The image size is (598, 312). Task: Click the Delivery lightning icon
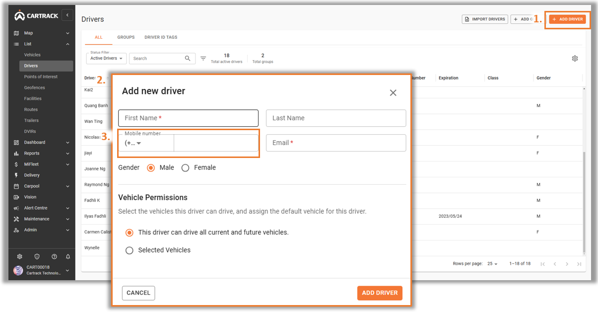pos(16,175)
